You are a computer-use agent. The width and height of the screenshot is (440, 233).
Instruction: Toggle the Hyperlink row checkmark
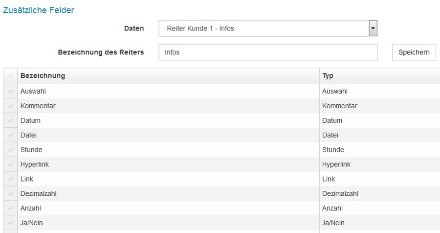click(x=10, y=164)
